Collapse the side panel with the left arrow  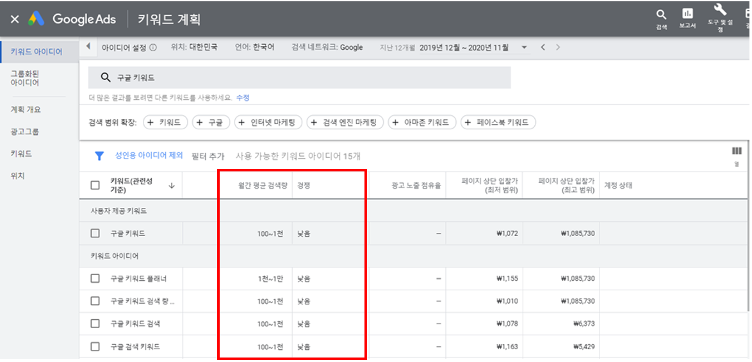(88, 47)
